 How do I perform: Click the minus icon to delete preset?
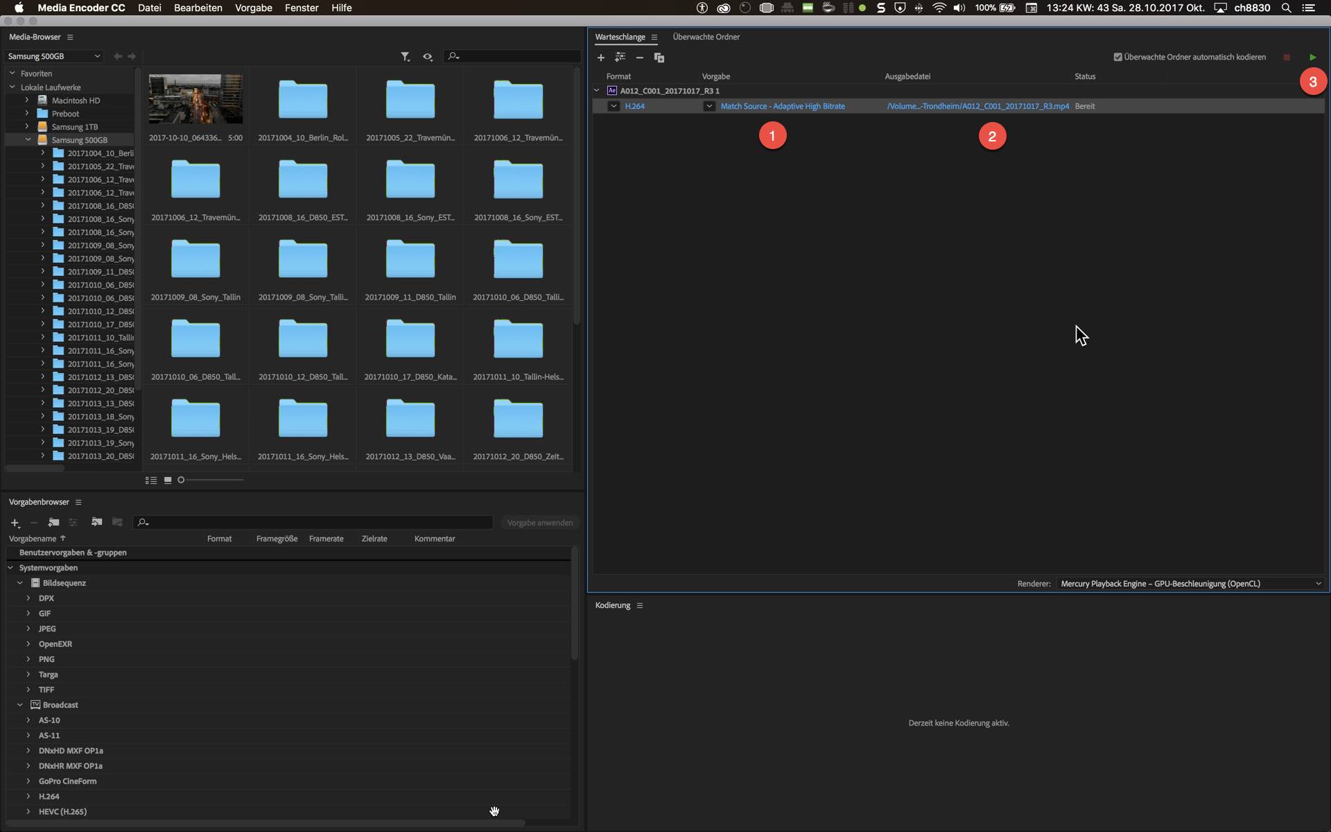33,523
